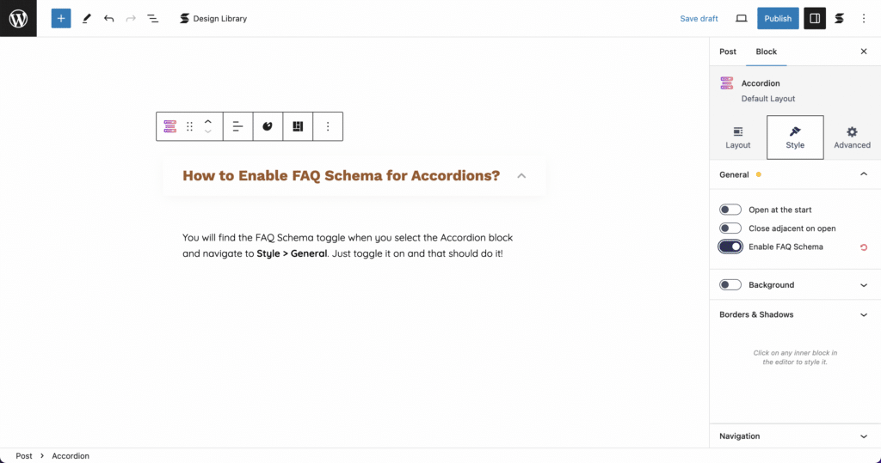
Task: Open the Stackable settings icon beside sidebar toggle
Action: point(840,19)
